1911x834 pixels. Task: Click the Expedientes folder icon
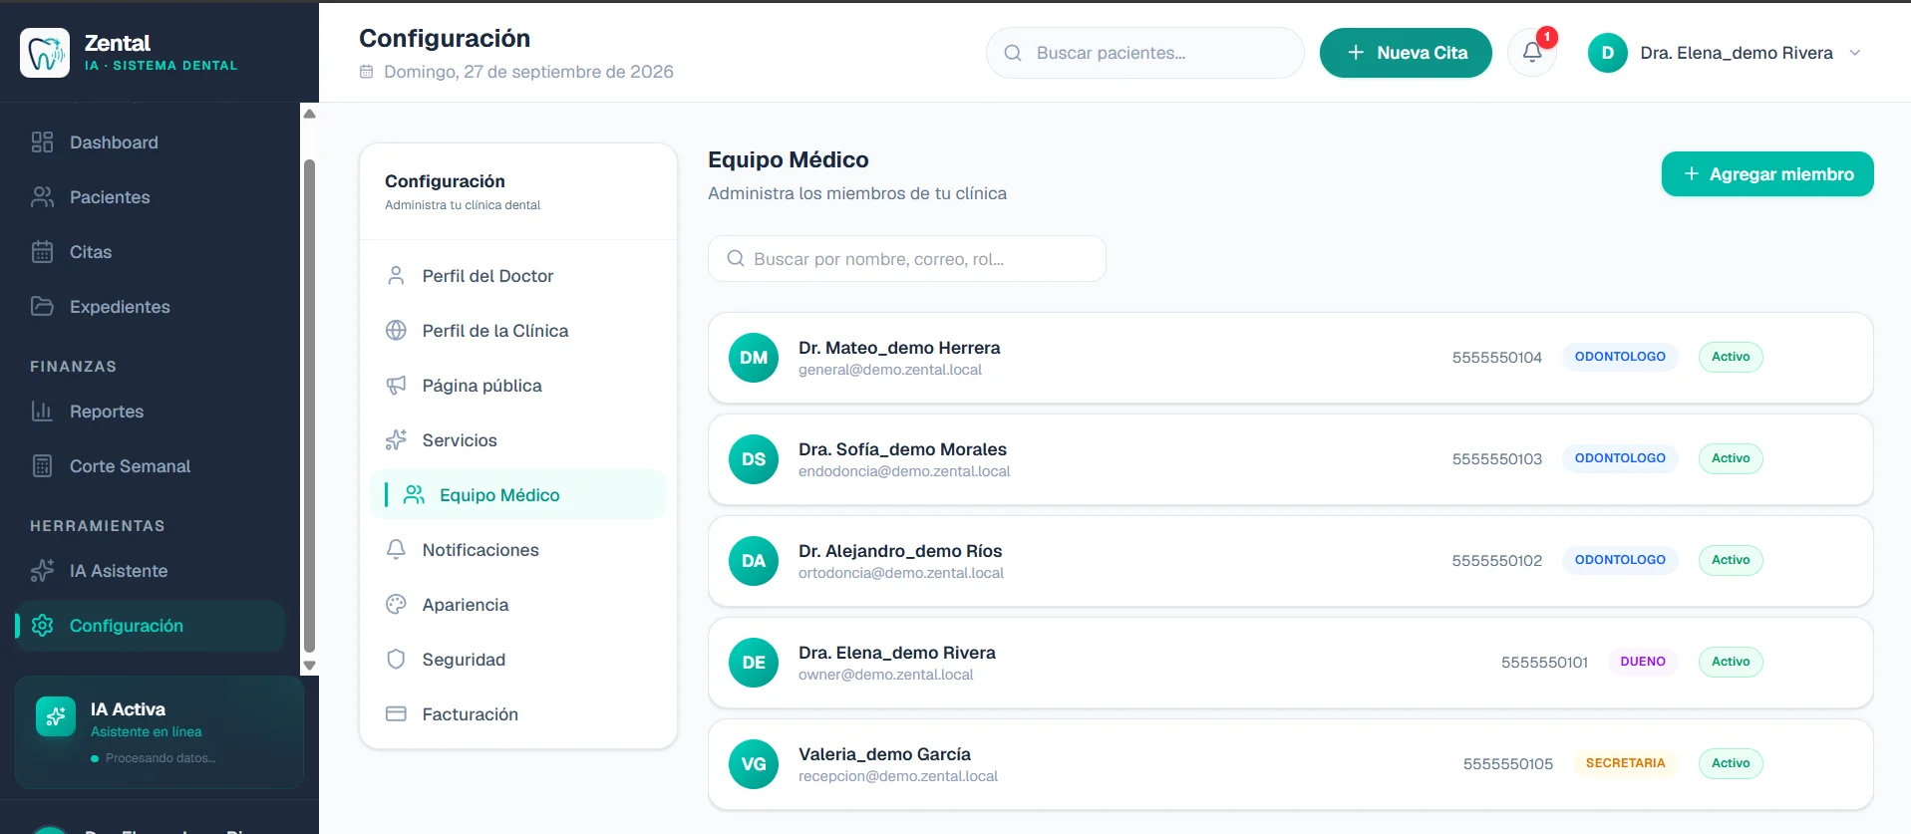tap(42, 307)
